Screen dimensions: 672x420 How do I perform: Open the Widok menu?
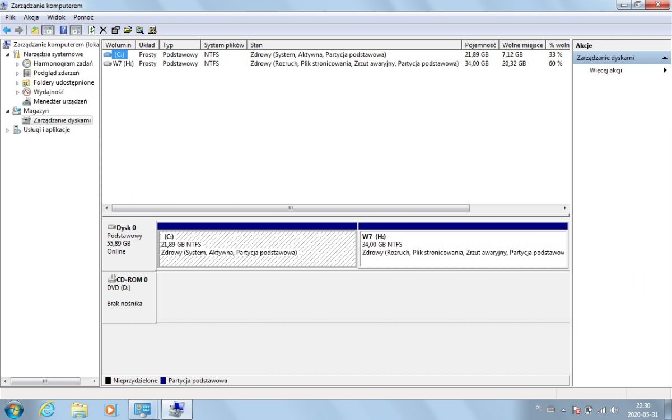(x=56, y=17)
